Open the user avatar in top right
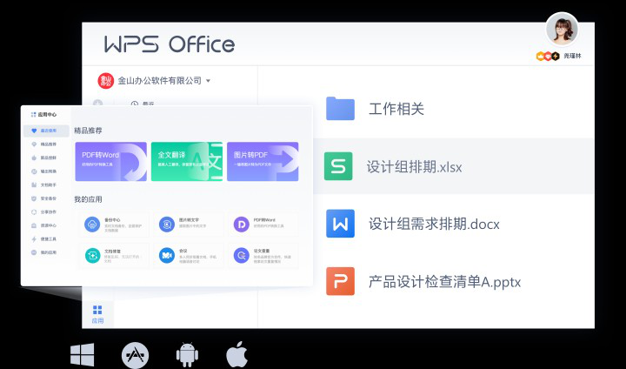Screen dimensions: 626x369 click(x=563, y=29)
